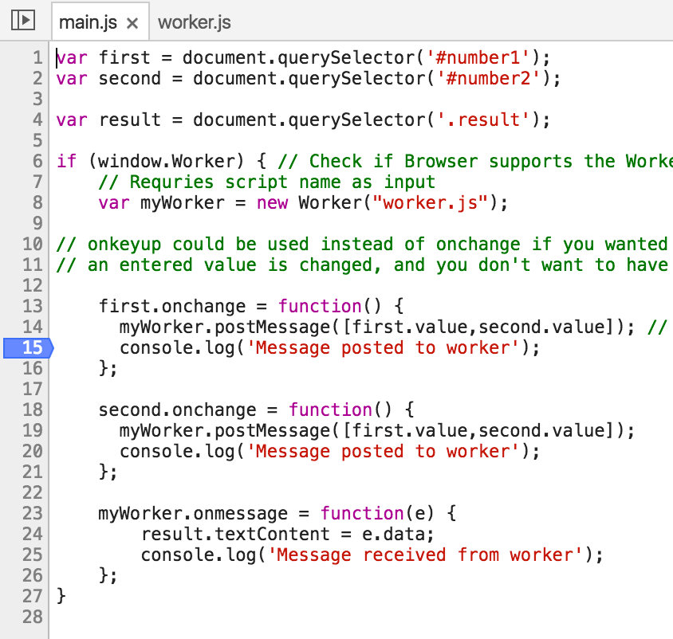The height and width of the screenshot is (639, 673).
Task: Place cursor on myWorker.onmessage
Action: (191, 514)
